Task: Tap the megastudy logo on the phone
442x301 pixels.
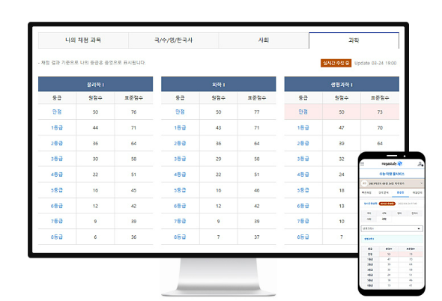Action: point(392,164)
